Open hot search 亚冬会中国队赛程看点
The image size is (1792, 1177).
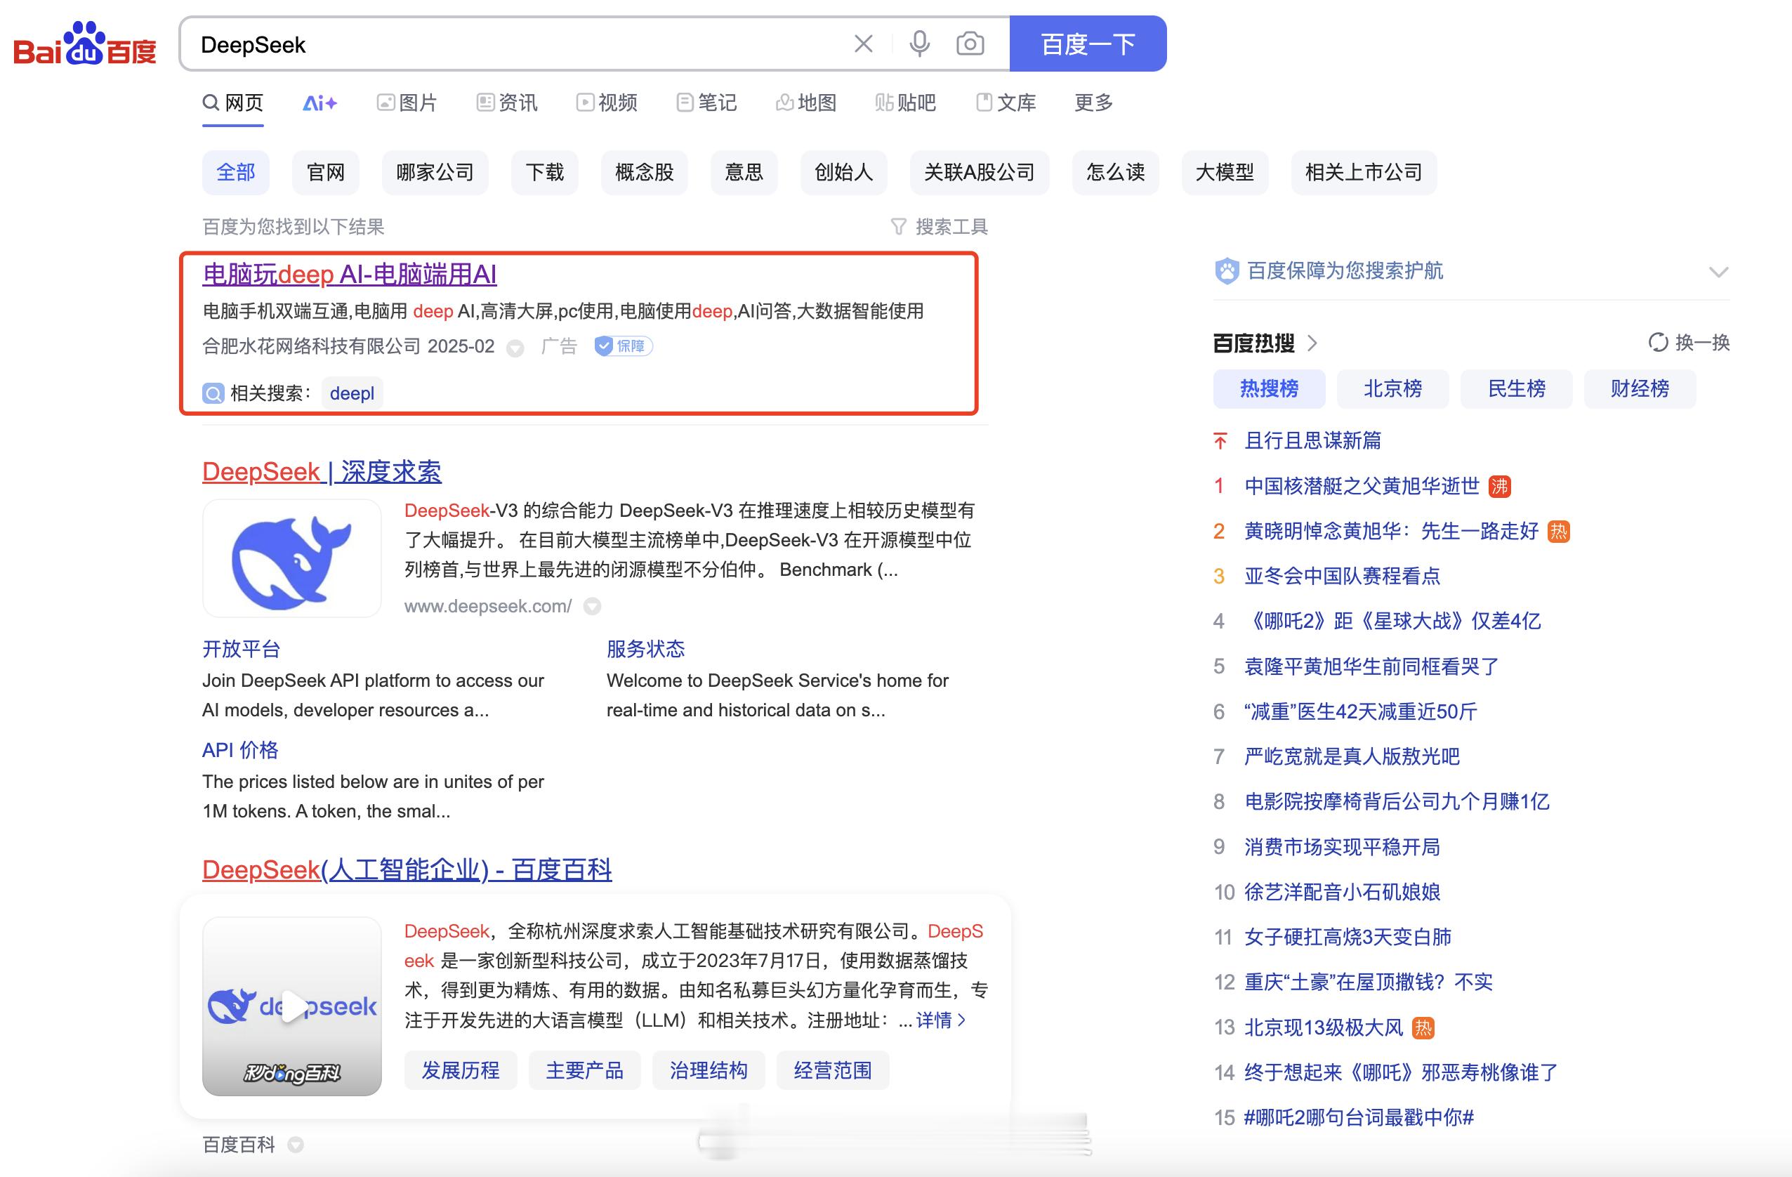(x=1342, y=576)
